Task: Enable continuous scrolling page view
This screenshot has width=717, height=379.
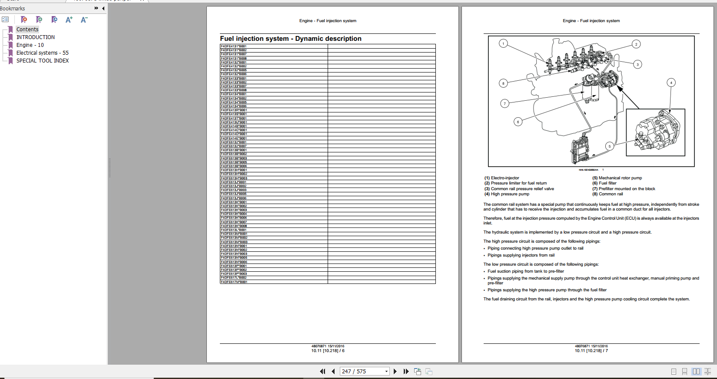Action: click(684, 372)
